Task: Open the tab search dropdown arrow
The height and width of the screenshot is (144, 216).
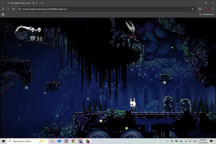Action: pyautogui.click(x=3, y=3)
